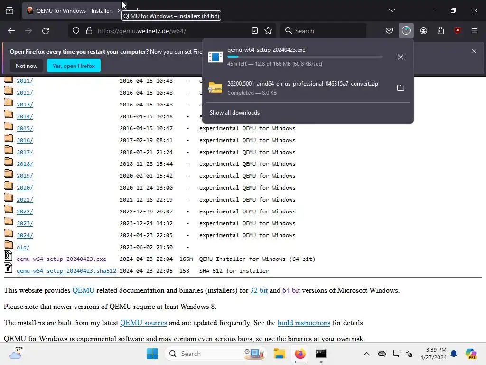Focus the URL address bar
The width and height of the screenshot is (486, 365).
pyautogui.click(x=172, y=31)
